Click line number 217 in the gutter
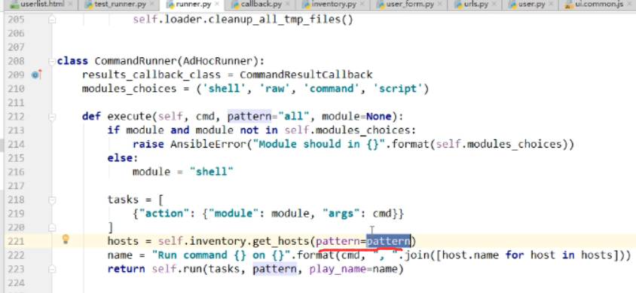The height and width of the screenshot is (293, 636). pos(17,185)
